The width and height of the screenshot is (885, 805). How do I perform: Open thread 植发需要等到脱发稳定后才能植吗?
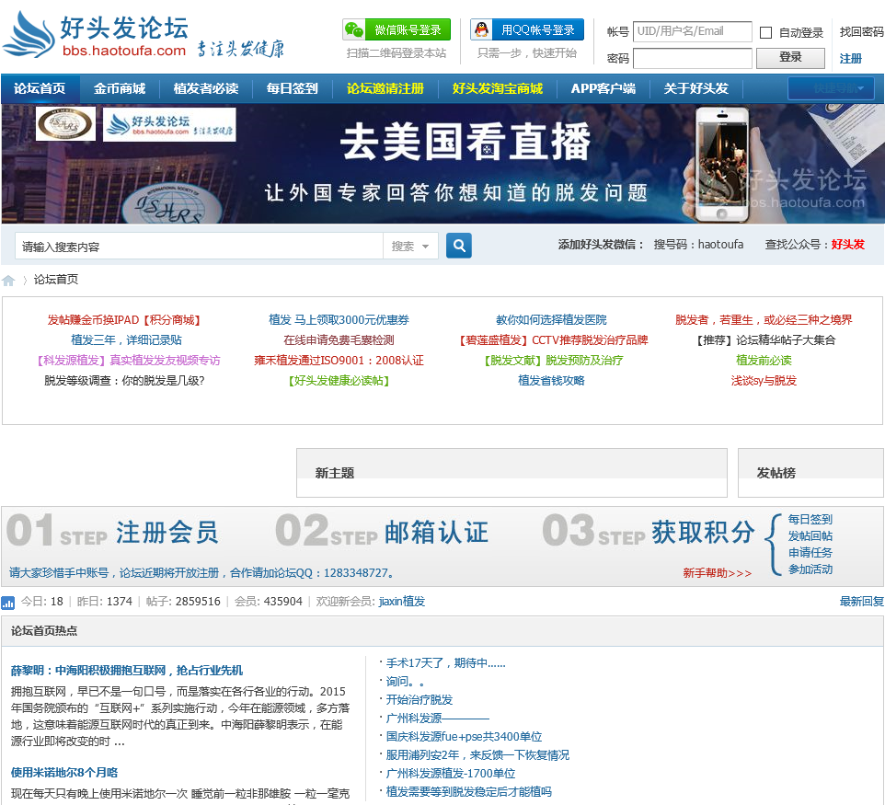point(468,791)
